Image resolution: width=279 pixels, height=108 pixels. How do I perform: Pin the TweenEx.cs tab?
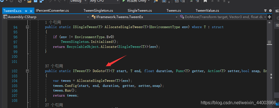click(x=26, y=11)
